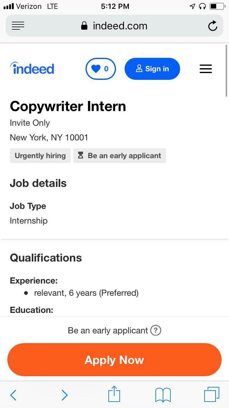Screen dimensions: 229x408
Task: Sign in to Indeed
Action: (x=152, y=68)
